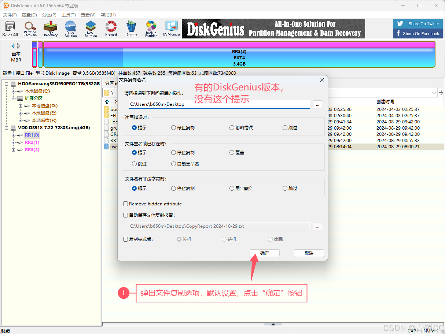This screenshot has height=335, width=445.
Task: Open the Backup Partition tool
Action: click(x=151, y=29)
